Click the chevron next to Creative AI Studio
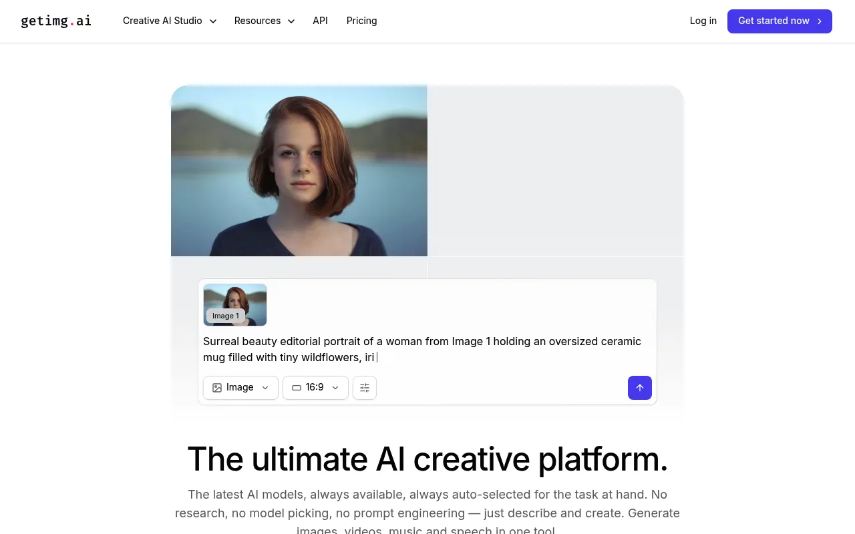Viewport: 855px width, 534px height. tap(213, 21)
